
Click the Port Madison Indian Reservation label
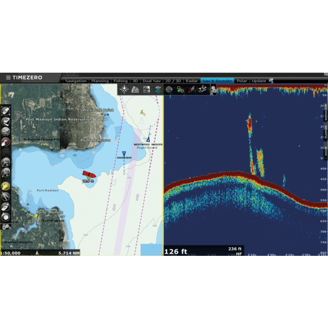59,119
